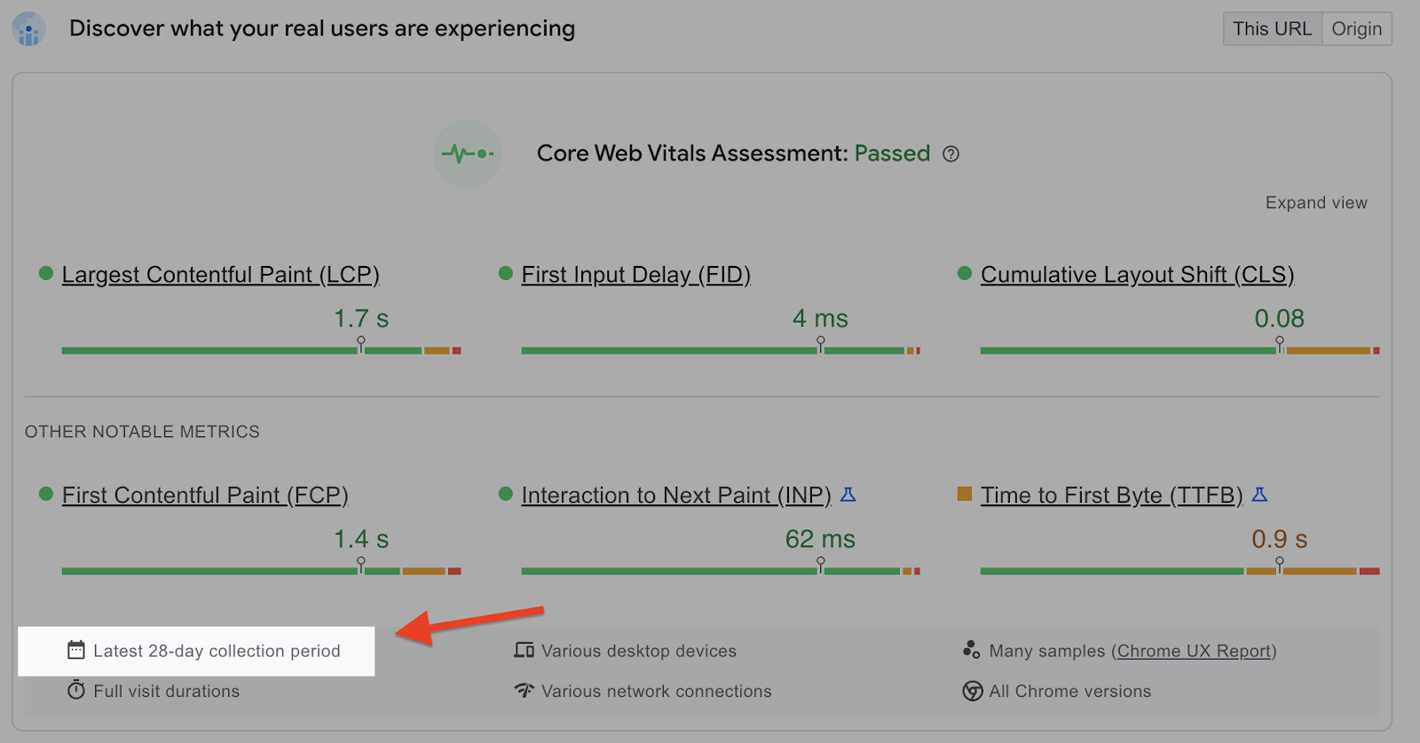Click the network connections wifi icon
Viewport: 1420px width, 743px height.
coord(523,691)
